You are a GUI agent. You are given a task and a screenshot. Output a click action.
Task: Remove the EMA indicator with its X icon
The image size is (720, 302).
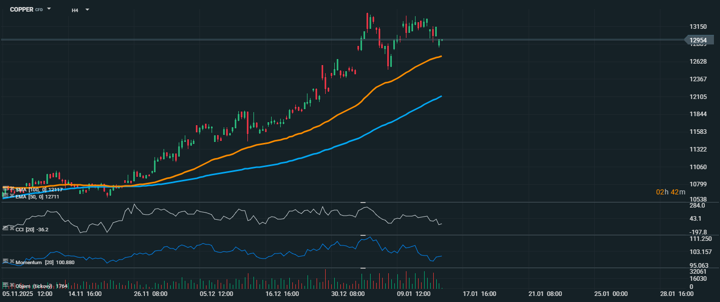(12, 195)
